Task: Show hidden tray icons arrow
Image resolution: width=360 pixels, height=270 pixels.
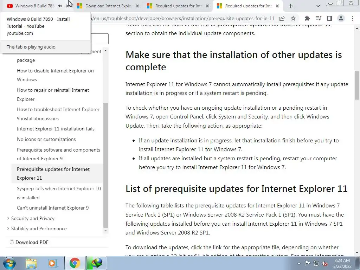Action: [299, 263]
